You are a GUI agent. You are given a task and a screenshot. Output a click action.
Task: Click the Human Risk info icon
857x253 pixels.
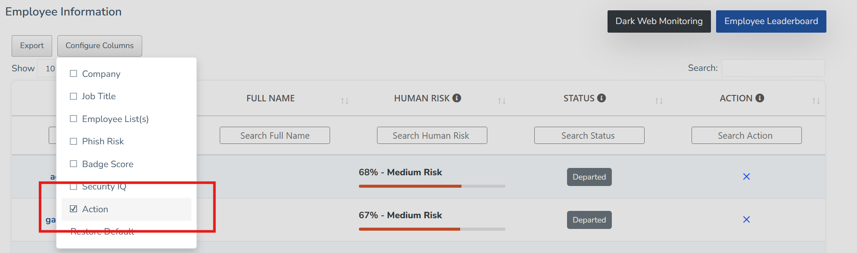(457, 98)
